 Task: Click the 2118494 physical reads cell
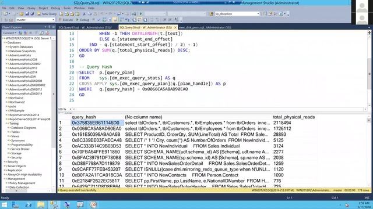click(282, 123)
